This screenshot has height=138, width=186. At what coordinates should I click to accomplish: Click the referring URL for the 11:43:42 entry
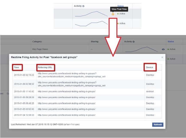click(x=67, y=92)
